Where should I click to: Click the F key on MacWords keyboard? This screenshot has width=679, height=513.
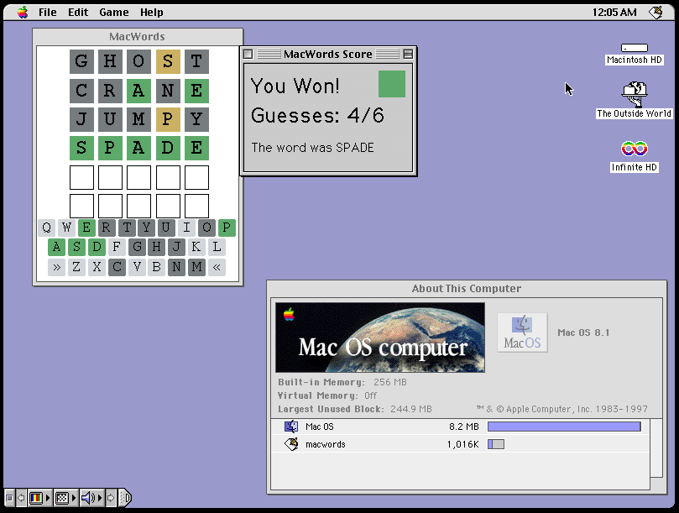coord(117,247)
